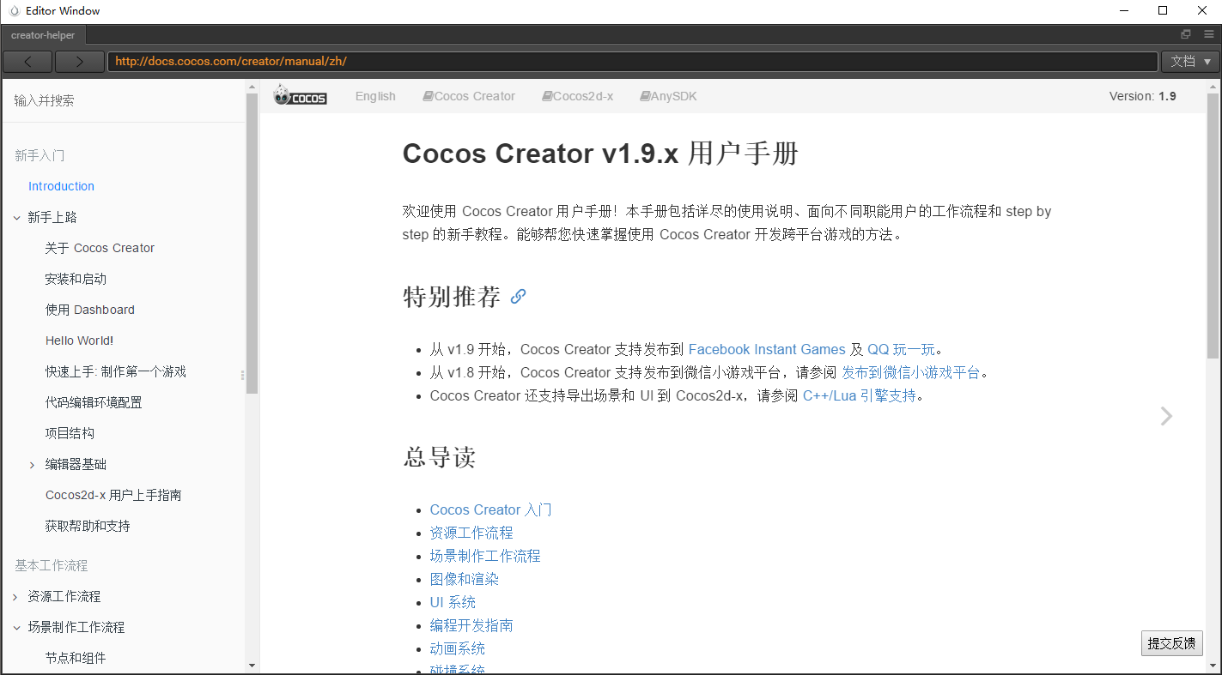Click the main page vertical scrollbar thumb
Viewport: 1222px width, 675px height.
1213,225
